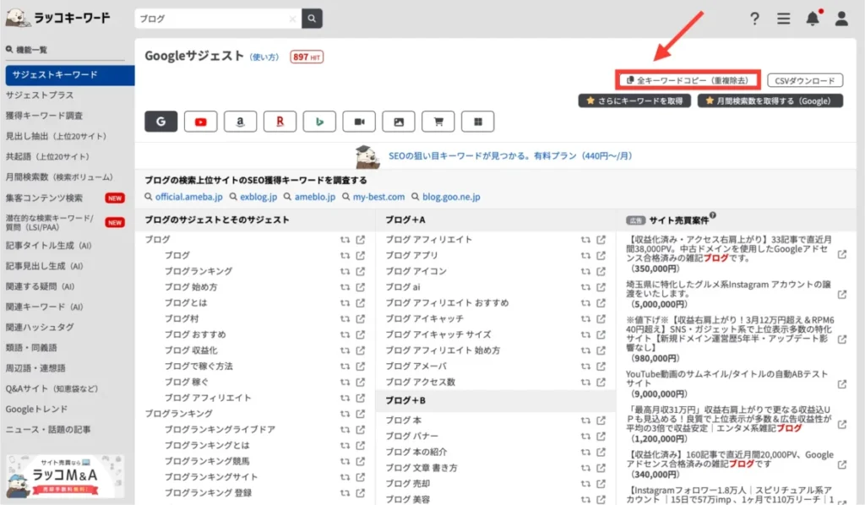Click 全キーワードコピー（重複除去） button
Screen dimensions: 865x505
(688, 80)
